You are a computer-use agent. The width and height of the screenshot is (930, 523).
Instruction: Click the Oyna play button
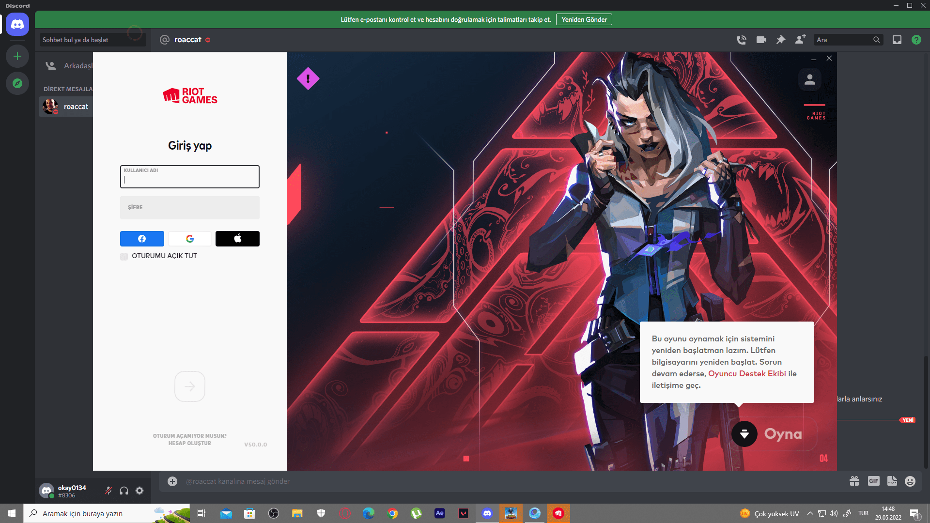tap(783, 434)
